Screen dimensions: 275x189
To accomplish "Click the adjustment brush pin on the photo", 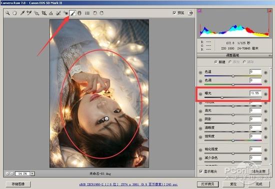I will pos(106,119).
